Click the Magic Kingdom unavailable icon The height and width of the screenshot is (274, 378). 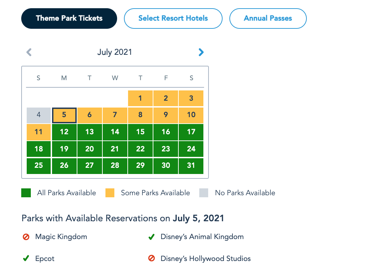(26, 237)
